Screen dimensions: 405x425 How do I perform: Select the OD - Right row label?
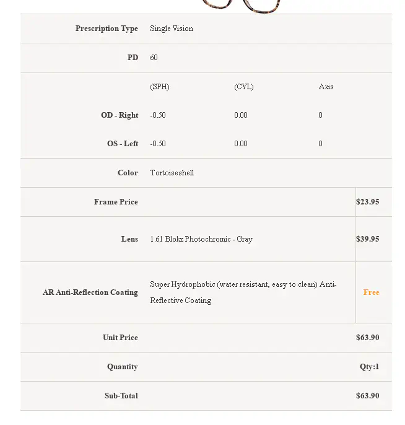tap(120, 115)
